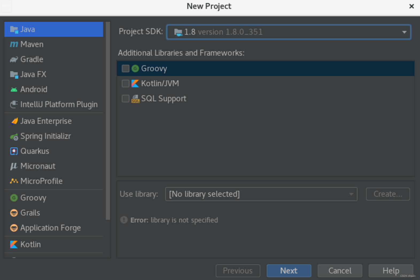The width and height of the screenshot is (420, 280).
Task: Select Java FX list entry
Action: click(54, 74)
